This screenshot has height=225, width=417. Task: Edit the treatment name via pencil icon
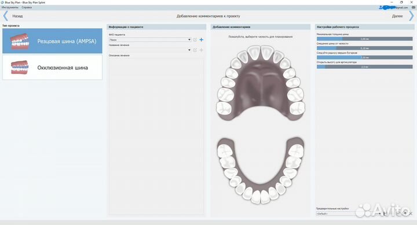195,50
